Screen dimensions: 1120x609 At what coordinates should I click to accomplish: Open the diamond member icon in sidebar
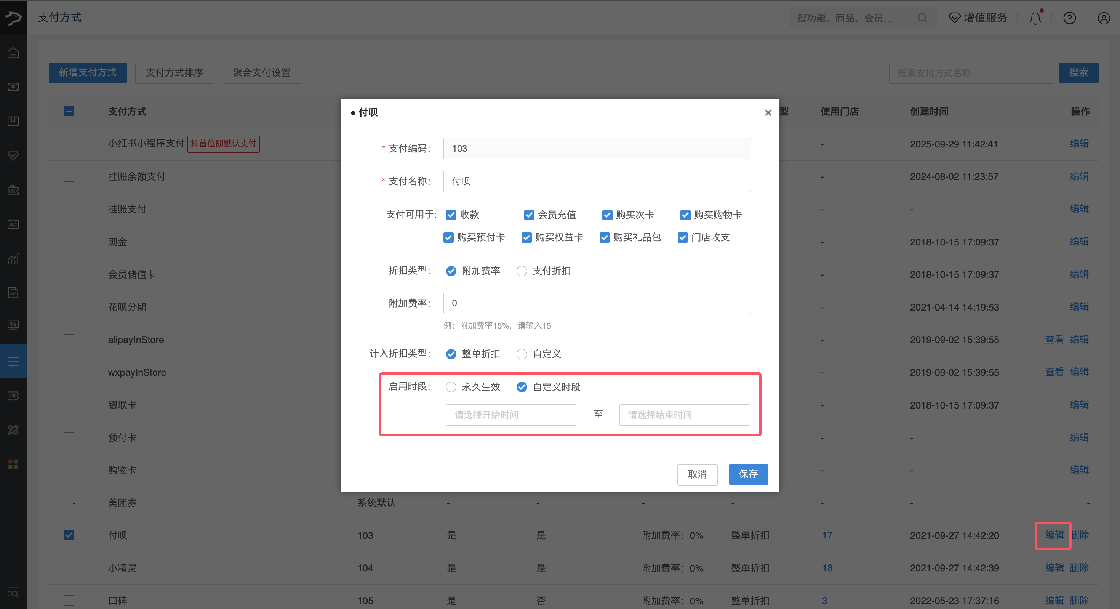tap(13, 155)
